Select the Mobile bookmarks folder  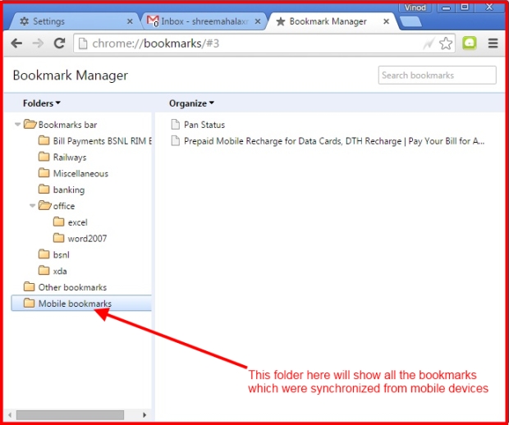pos(81,304)
